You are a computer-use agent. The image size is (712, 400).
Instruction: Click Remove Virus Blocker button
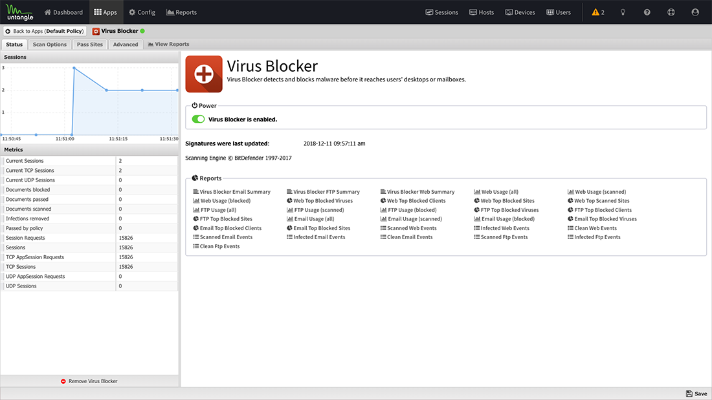(89, 381)
